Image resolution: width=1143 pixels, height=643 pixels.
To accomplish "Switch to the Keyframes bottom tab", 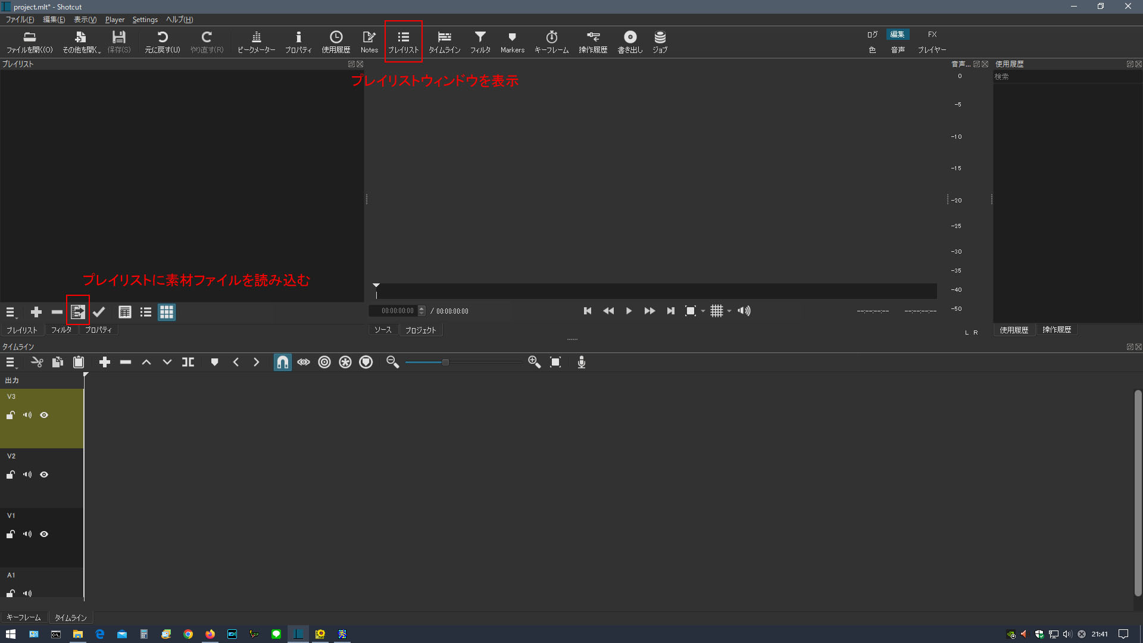I will click(x=24, y=617).
